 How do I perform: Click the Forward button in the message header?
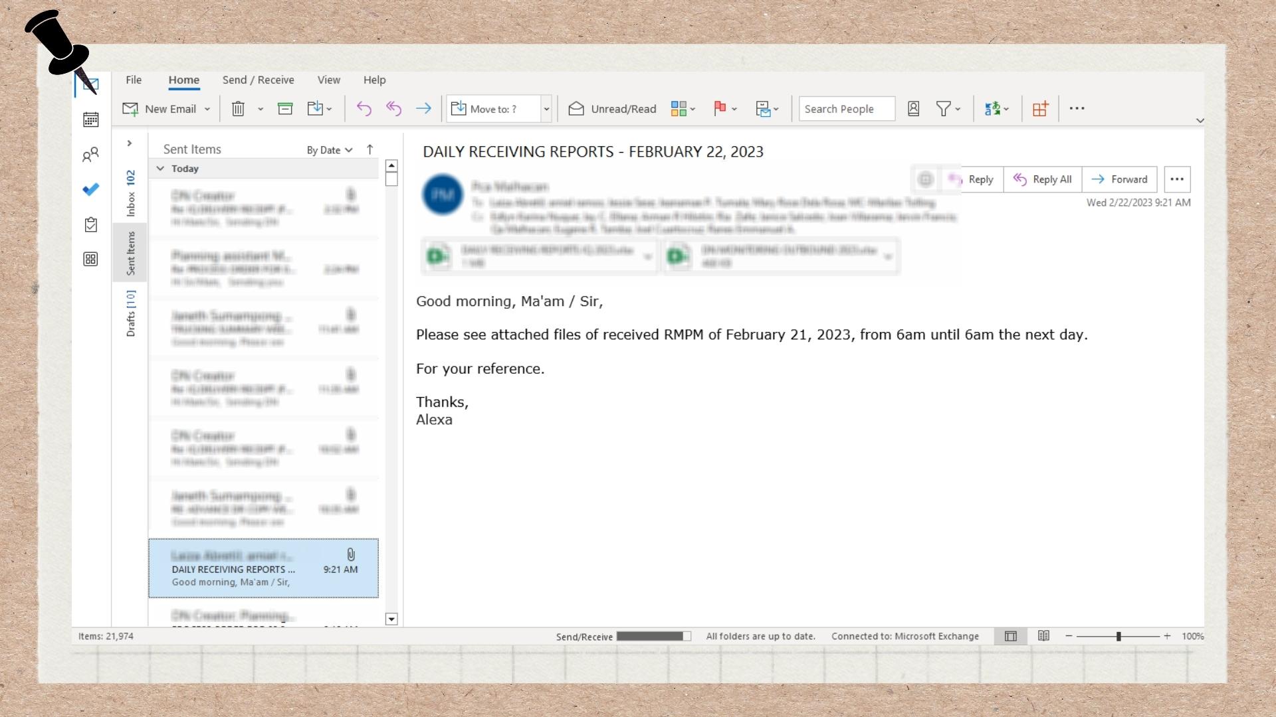pyautogui.click(x=1119, y=179)
